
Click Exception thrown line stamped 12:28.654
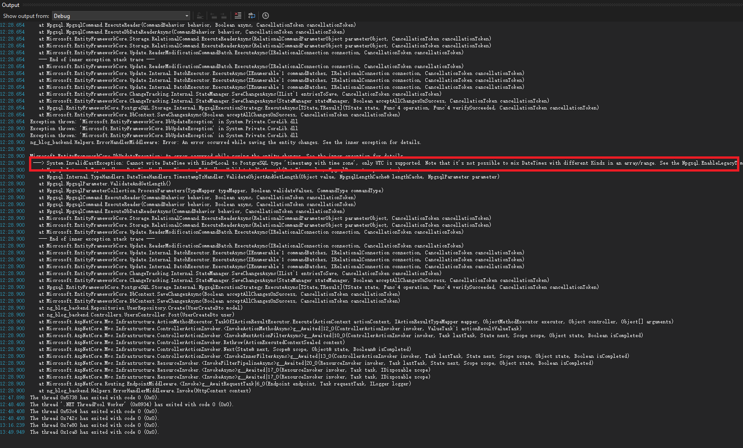pos(164,122)
